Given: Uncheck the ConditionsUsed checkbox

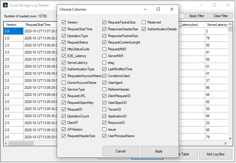Looking at the screenshot, I should (x=104, y=76).
